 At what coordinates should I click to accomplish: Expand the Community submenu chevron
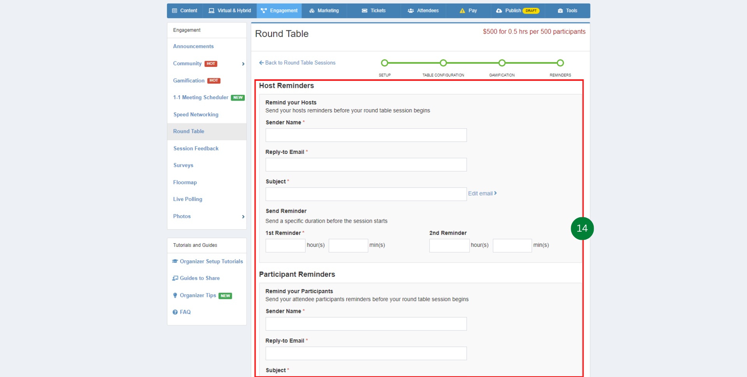tap(243, 64)
